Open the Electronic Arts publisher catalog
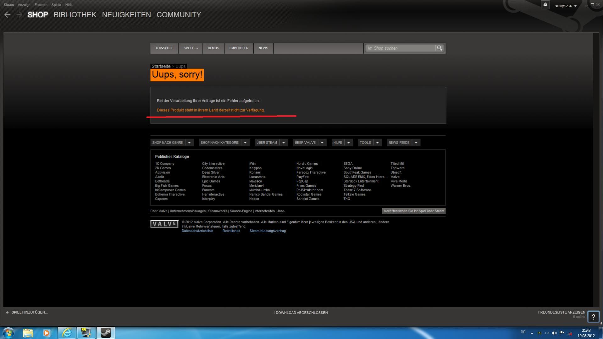The height and width of the screenshot is (339, 603). (x=213, y=177)
